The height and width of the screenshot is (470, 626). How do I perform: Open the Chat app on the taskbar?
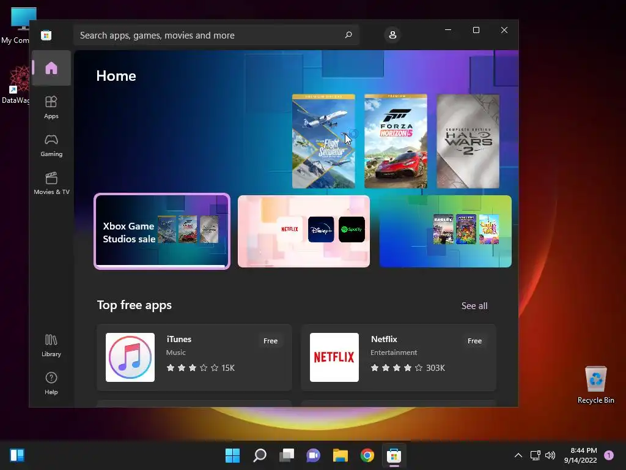314,455
